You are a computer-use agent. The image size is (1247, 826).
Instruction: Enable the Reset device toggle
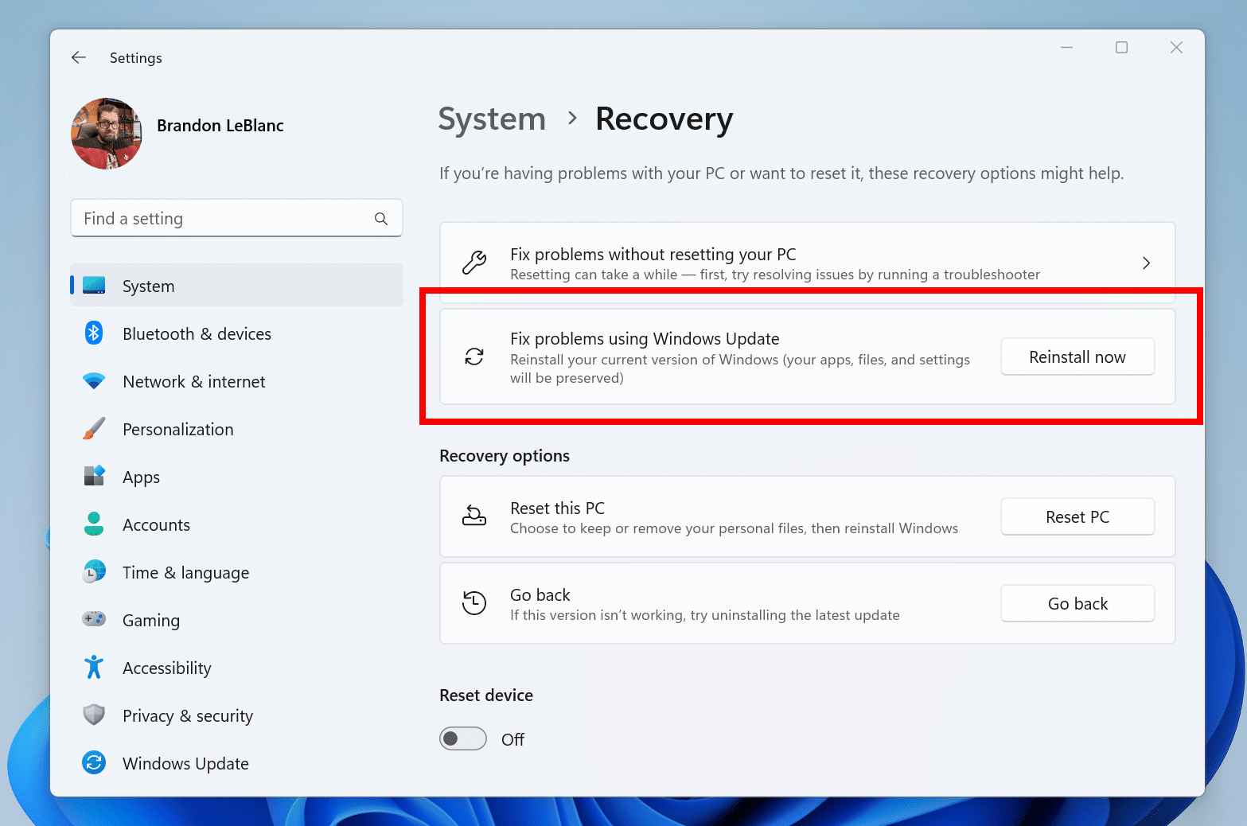click(x=462, y=738)
